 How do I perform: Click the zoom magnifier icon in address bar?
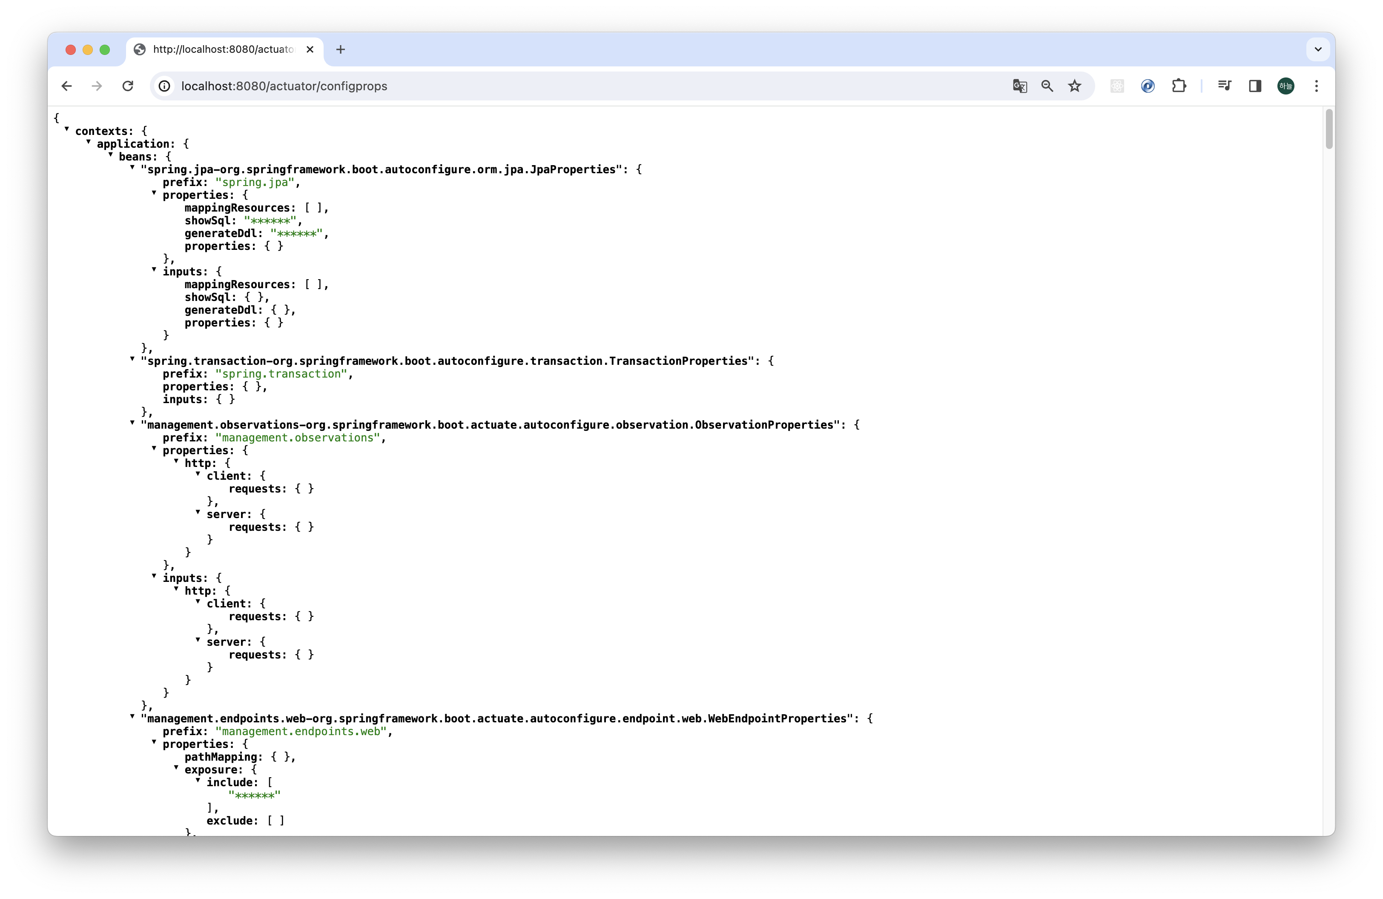(x=1047, y=86)
